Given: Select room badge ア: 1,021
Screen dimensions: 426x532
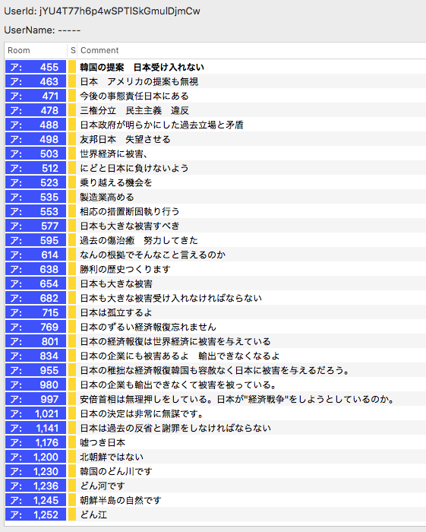Looking at the screenshot, I should coord(36,413).
